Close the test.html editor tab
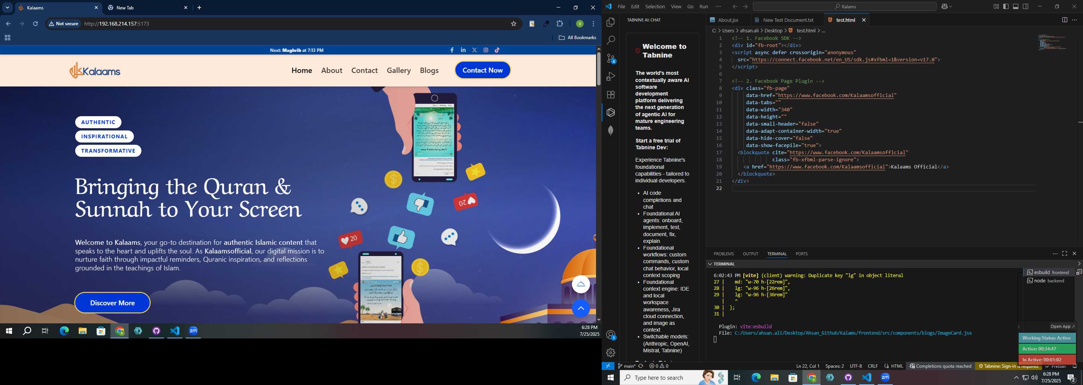 pos(864,20)
